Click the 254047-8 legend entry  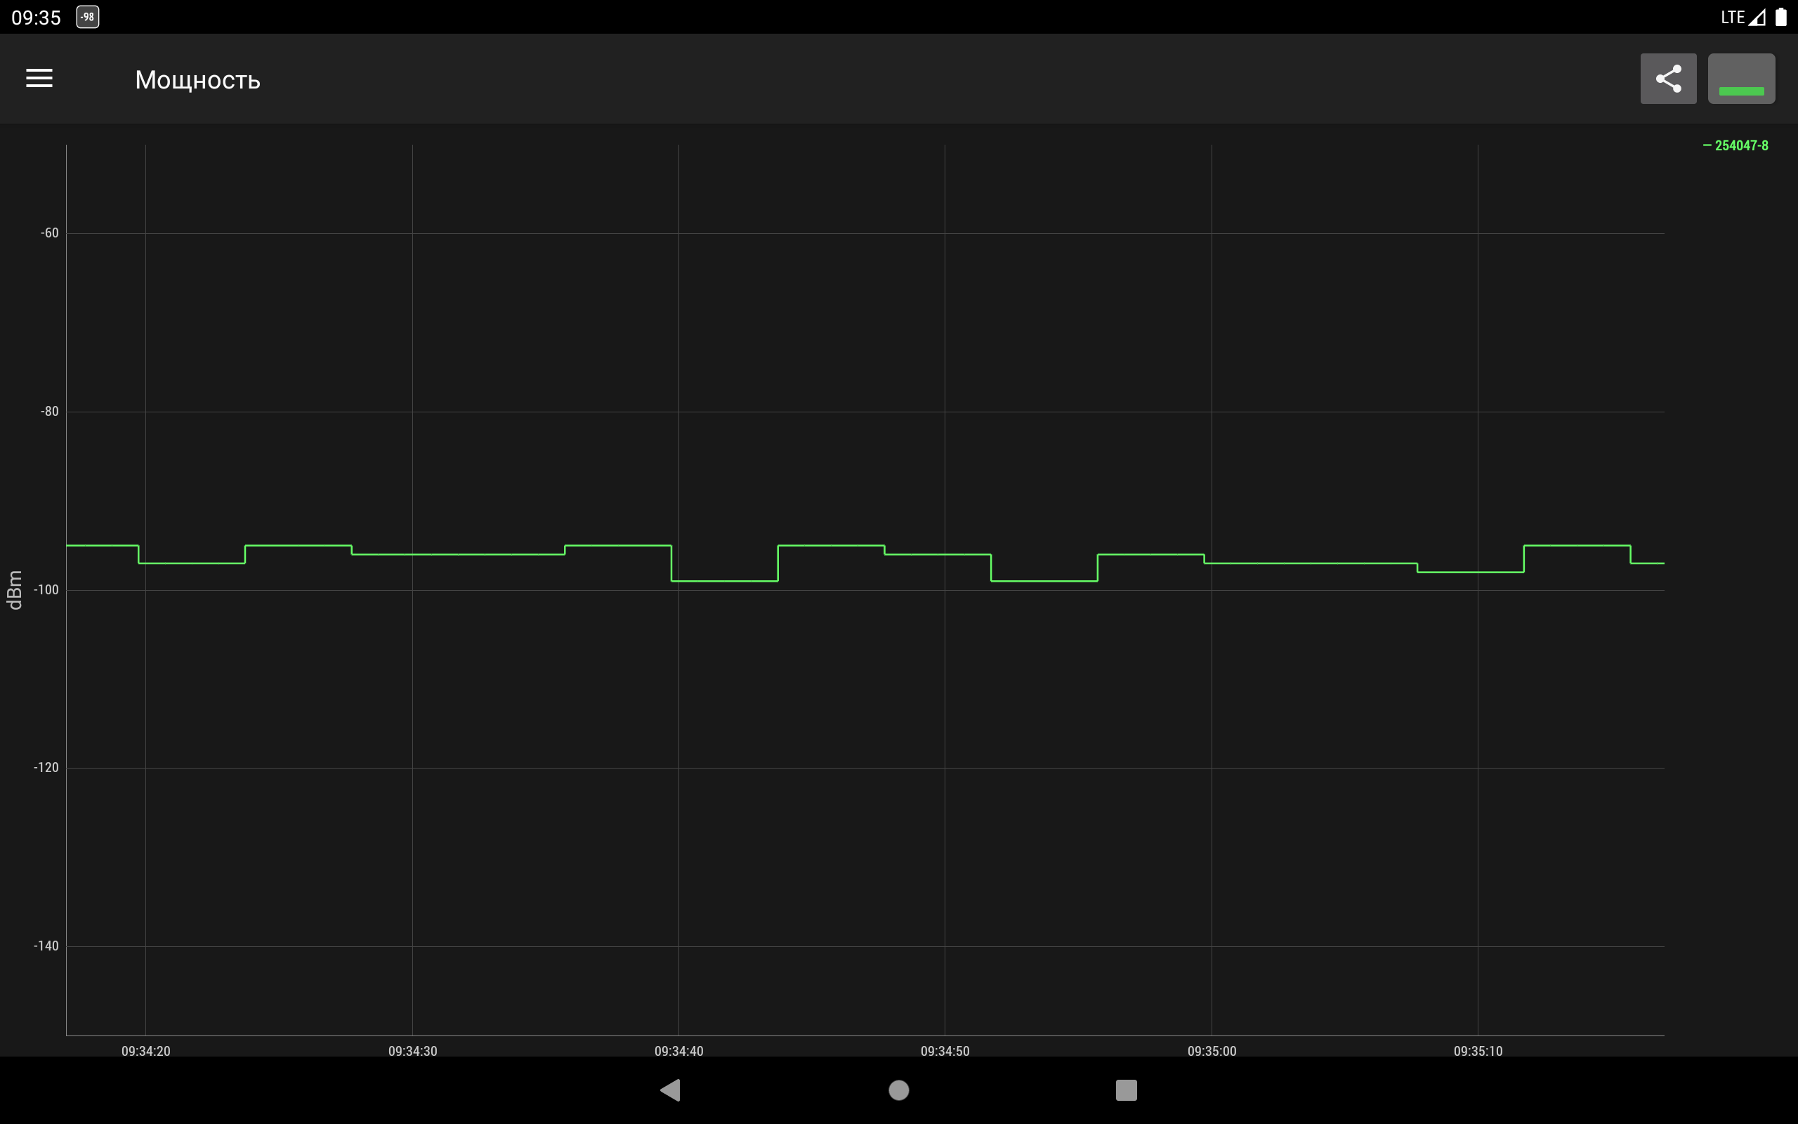pos(1735,145)
